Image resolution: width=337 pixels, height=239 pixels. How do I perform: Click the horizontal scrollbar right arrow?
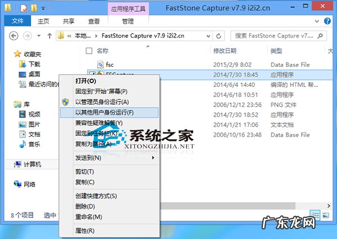point(329,206)
